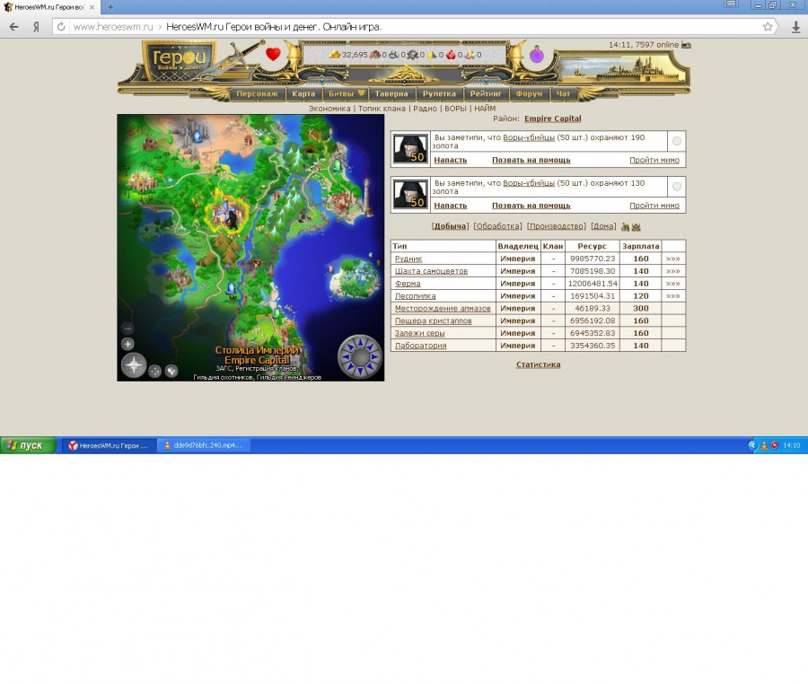Open the Экономика link
The height and width of the screenshot is (684, 808).
pyautogui.click(x=329, y=109)
